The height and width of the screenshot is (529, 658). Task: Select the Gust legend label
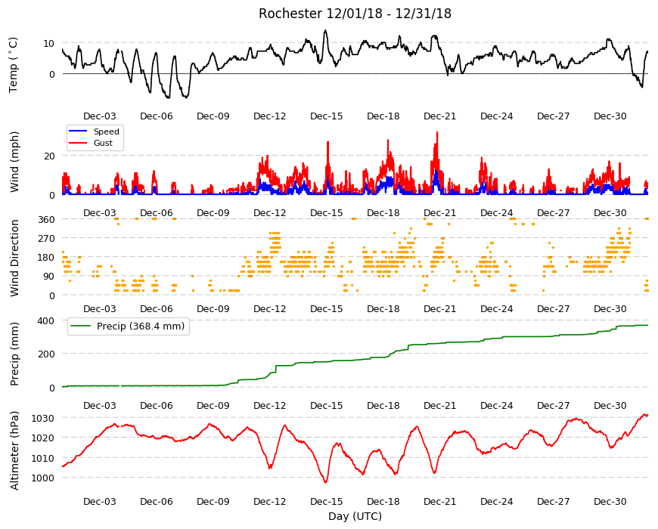tap(103, 143)
